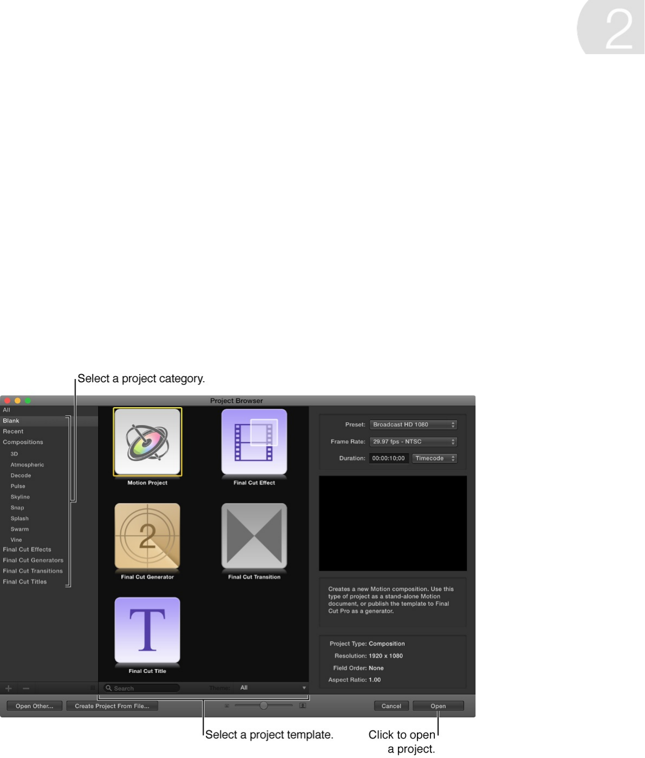Select the Vine subcategory

pyautogui.click(x=16, y=540)
